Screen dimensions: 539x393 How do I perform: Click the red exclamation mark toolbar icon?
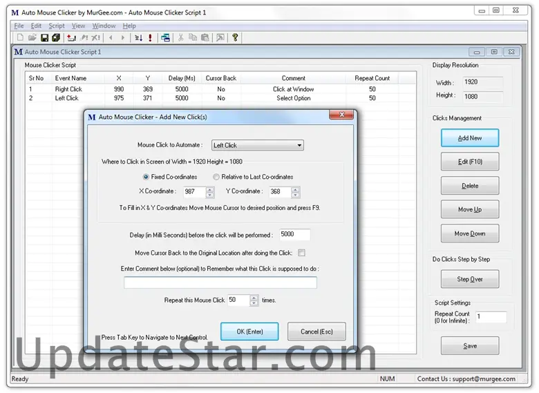point(150,38)
